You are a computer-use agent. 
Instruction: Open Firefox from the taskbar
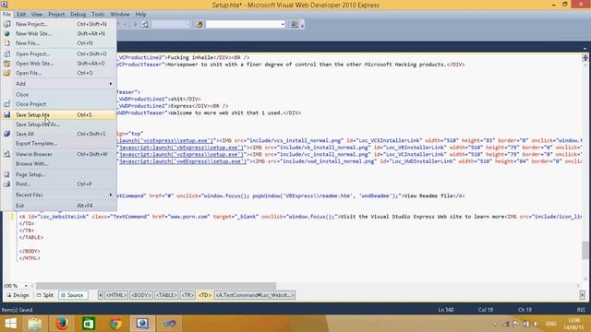[x=62, y=324]
